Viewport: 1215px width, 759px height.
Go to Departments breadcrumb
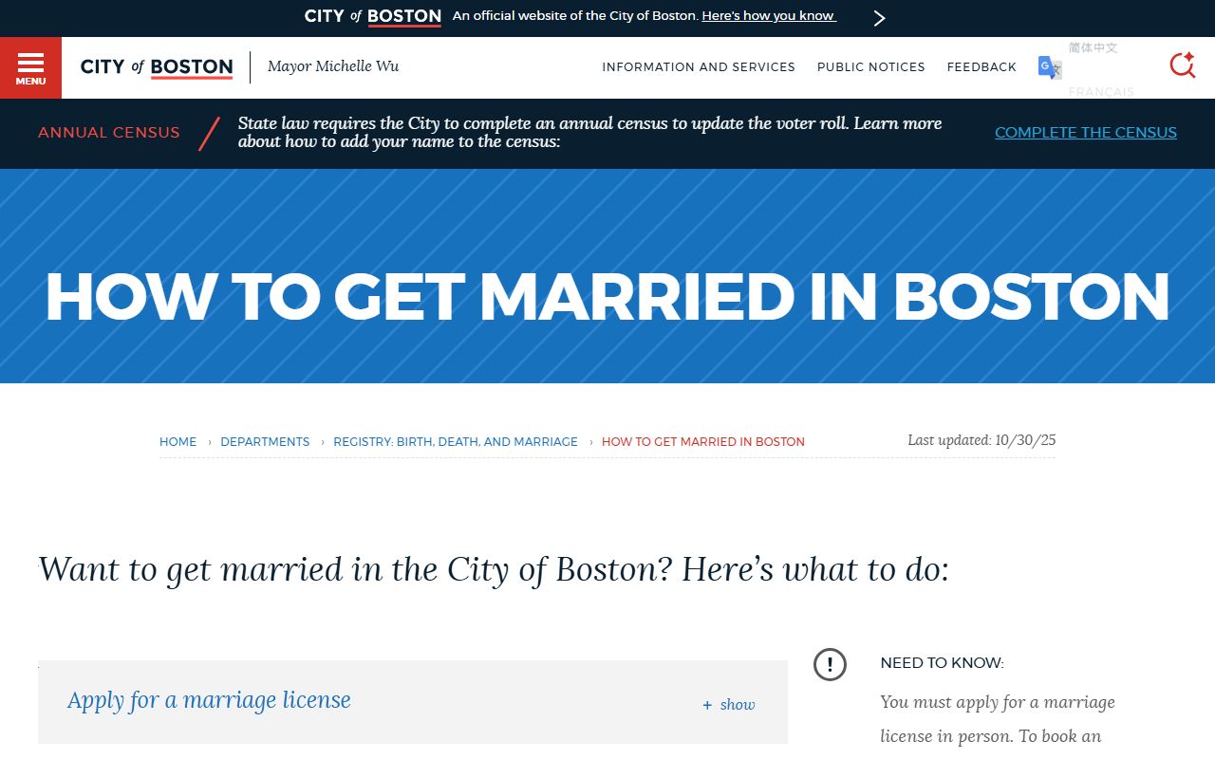pos(265,442)
